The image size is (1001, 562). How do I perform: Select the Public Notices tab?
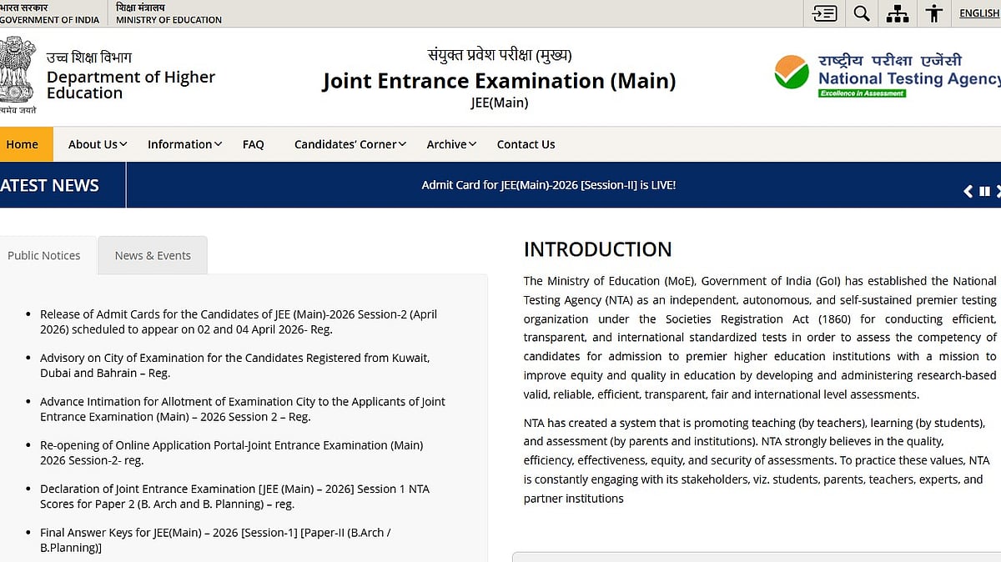44,255
